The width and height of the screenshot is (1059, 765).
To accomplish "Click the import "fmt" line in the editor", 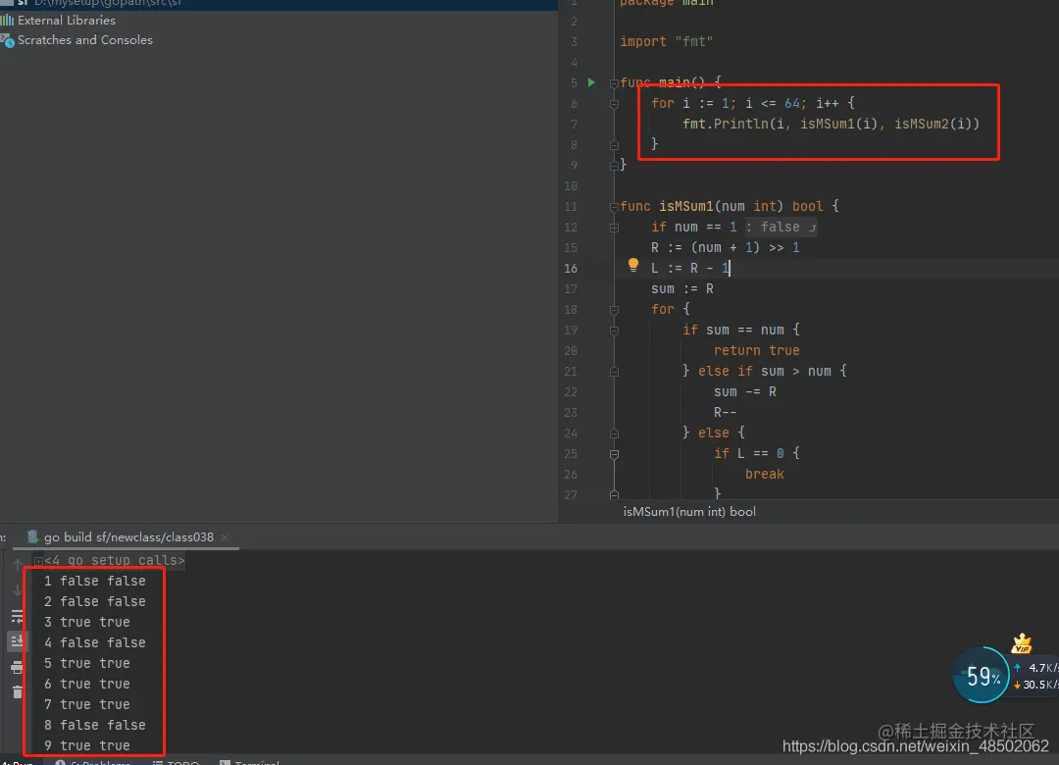I will pos(667,41).
